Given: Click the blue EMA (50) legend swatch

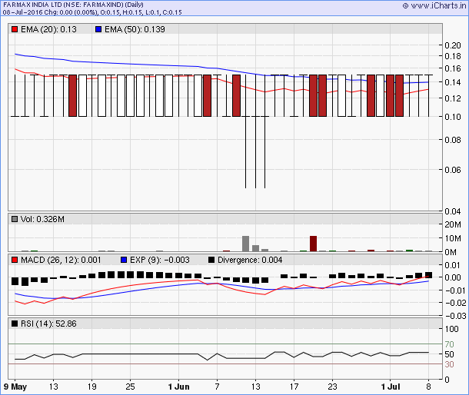Looking at the screenshot, I should point(98,29).
